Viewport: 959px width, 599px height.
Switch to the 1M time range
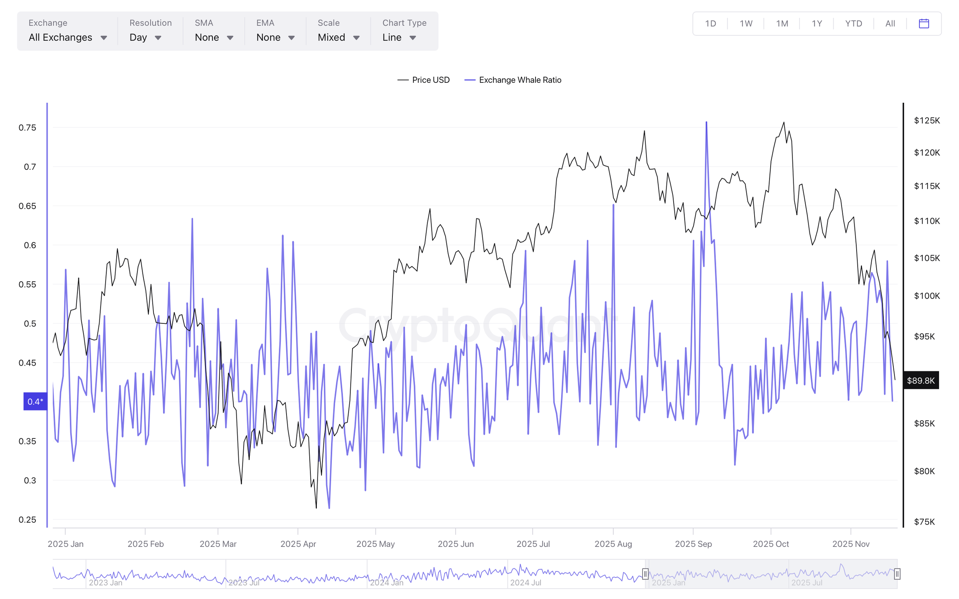point(782,23)
